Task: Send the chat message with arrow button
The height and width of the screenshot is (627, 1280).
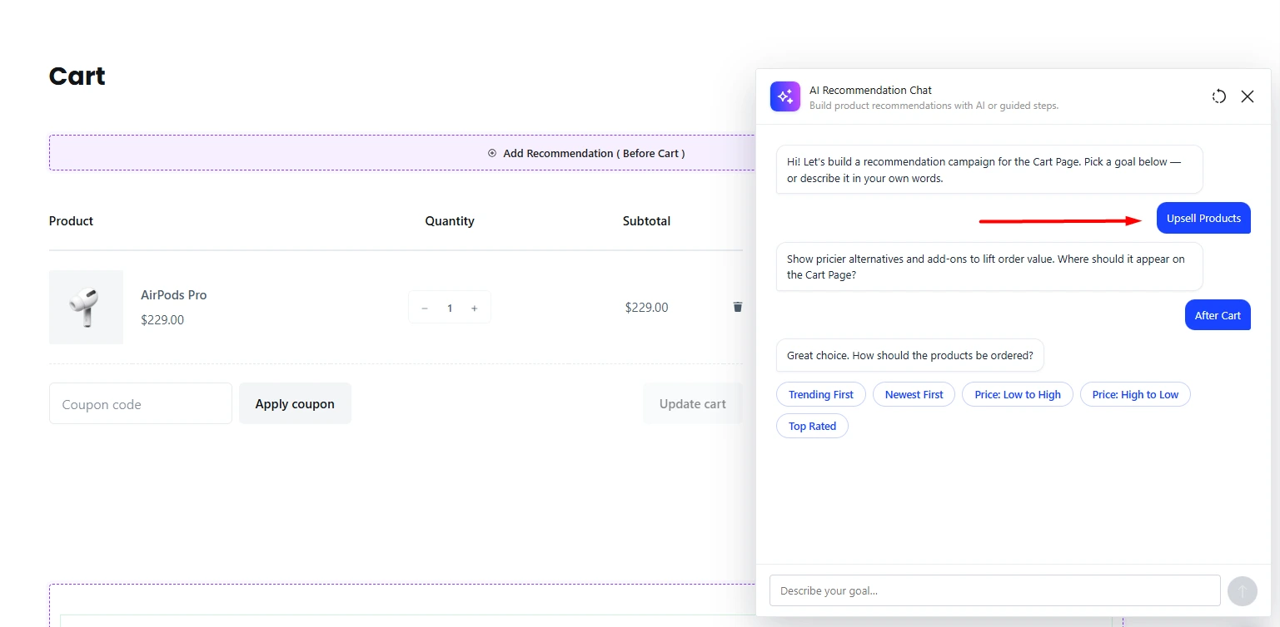Action: [1242, 591]
